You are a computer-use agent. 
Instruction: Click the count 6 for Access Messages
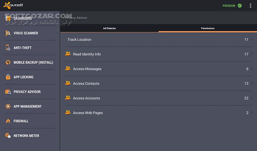tap(247, 69)
